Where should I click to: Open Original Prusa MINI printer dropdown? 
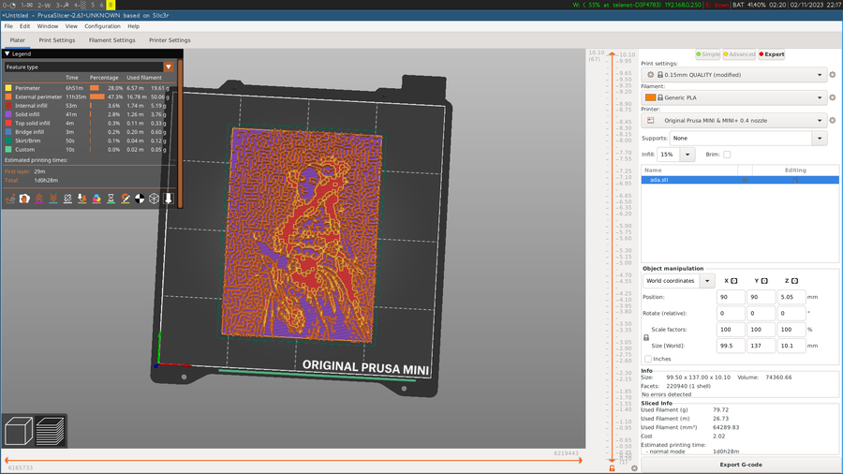pyautogui.click(x=733, y=121)
